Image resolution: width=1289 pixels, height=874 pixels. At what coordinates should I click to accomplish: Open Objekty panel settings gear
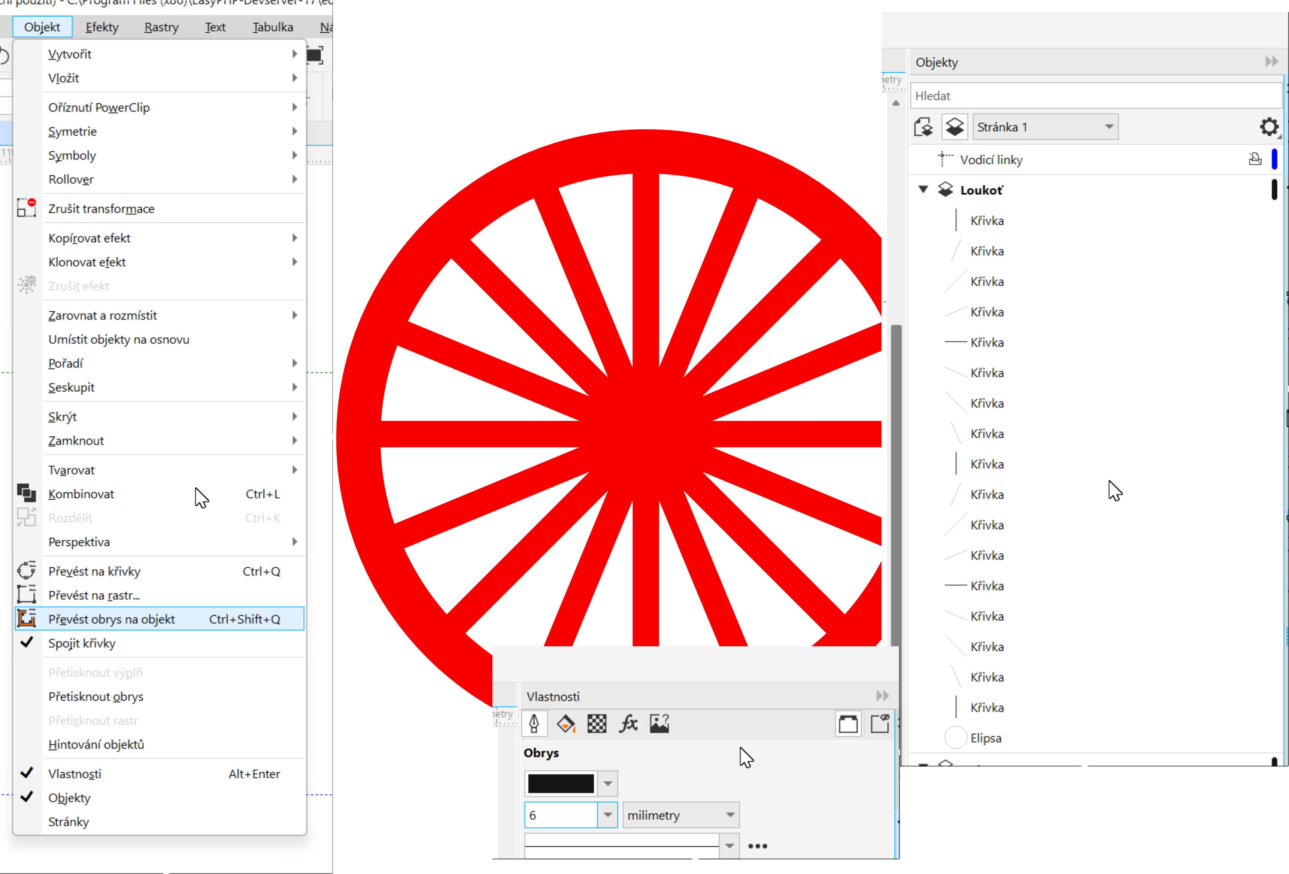[1269, 127]
